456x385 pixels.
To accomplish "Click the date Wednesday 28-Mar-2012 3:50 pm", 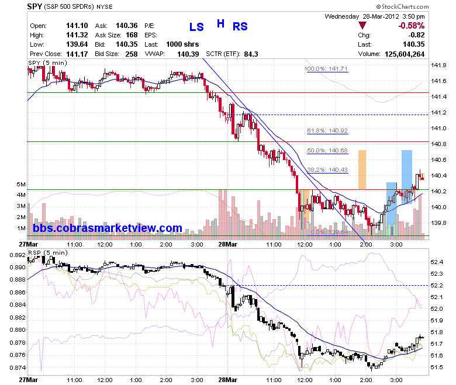I will tap(375, 16).
